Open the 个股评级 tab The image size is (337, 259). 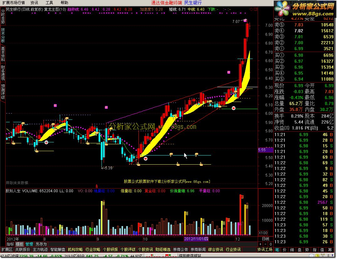point(128,250)
